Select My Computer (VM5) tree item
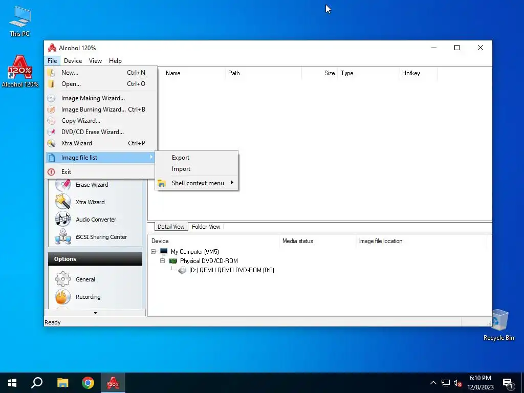The image size is (524, 393). tap(195, 252)
